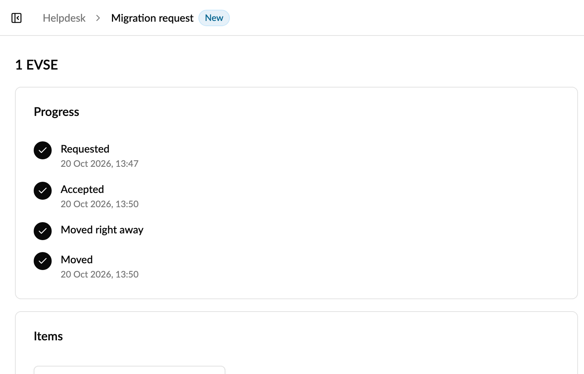Select the Requested step label
The width and height of the screenshot is (584, 374).
[85, 149]
